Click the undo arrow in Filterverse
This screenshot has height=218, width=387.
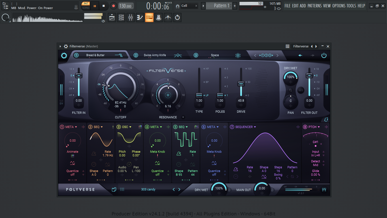pos(300,56)
